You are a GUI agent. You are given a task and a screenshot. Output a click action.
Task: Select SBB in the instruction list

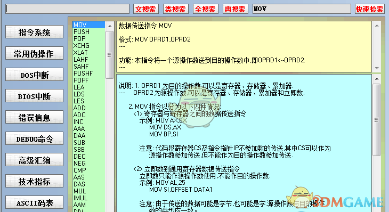[88, 150]
